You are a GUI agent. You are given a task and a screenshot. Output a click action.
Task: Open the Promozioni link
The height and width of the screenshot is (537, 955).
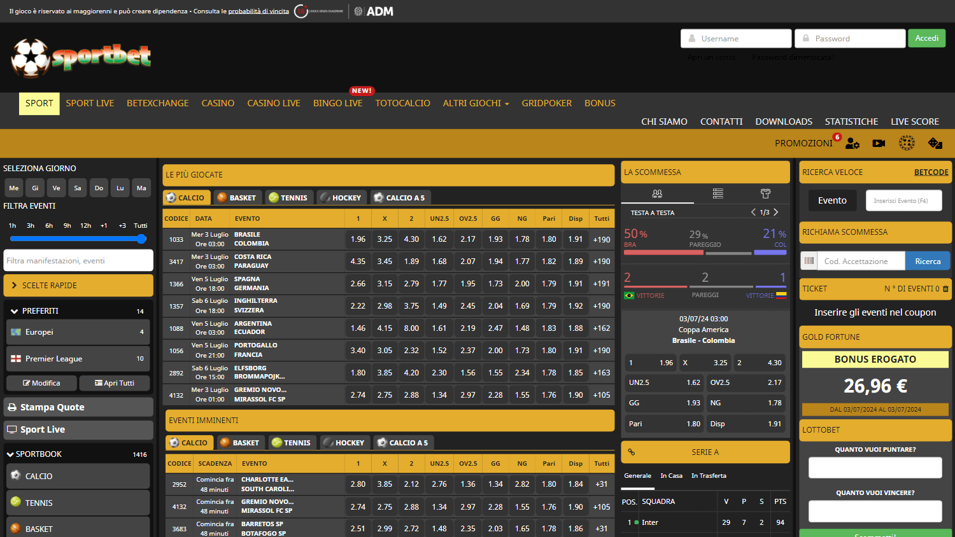coord(803,143)
